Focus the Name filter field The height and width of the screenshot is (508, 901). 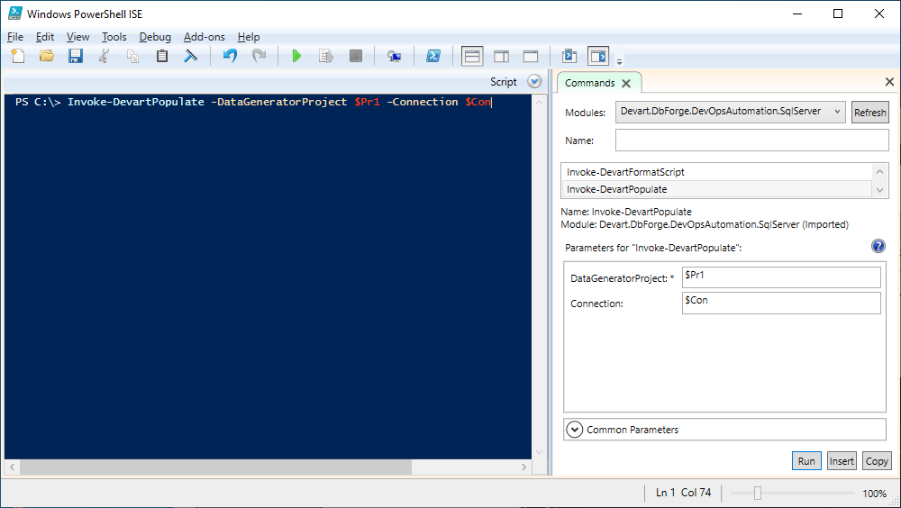[751, 141]
